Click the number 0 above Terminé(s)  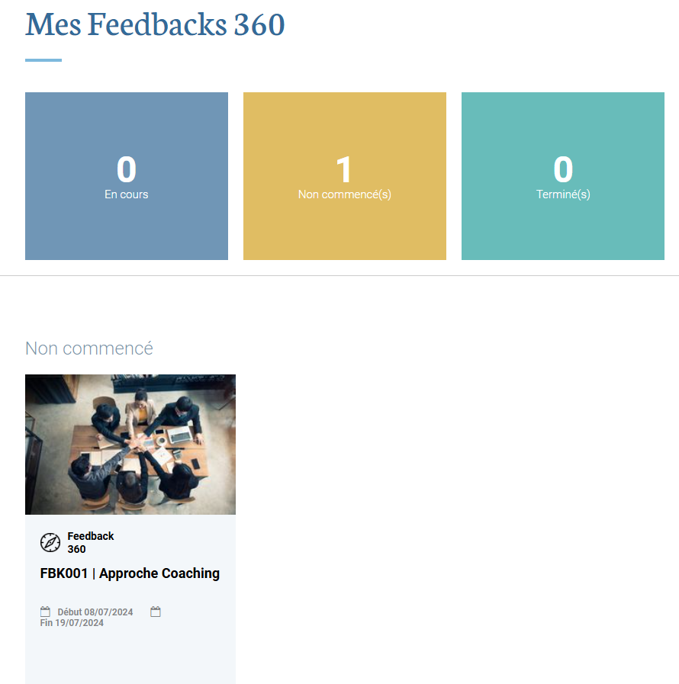[x=563, y=169]
